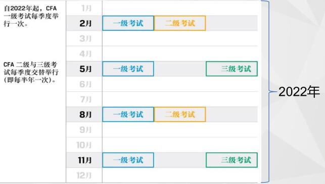Viewport: 325px width, 184px height.
Task: Click the 二级考试 box in August row
Action: click(x=180, y=114)
